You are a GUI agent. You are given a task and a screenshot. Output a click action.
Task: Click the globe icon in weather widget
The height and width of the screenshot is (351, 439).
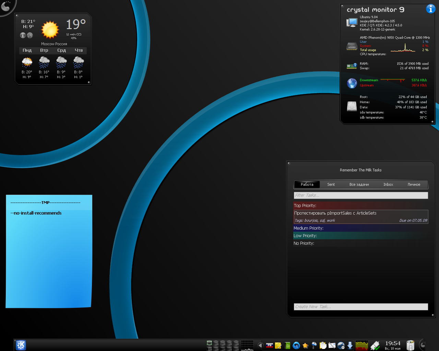click(30, 35)
